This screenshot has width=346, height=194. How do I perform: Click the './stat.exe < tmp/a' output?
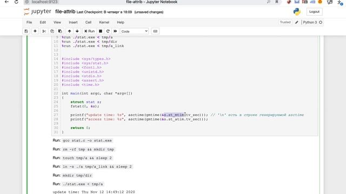pyautogui.click(x=83, y=184)
